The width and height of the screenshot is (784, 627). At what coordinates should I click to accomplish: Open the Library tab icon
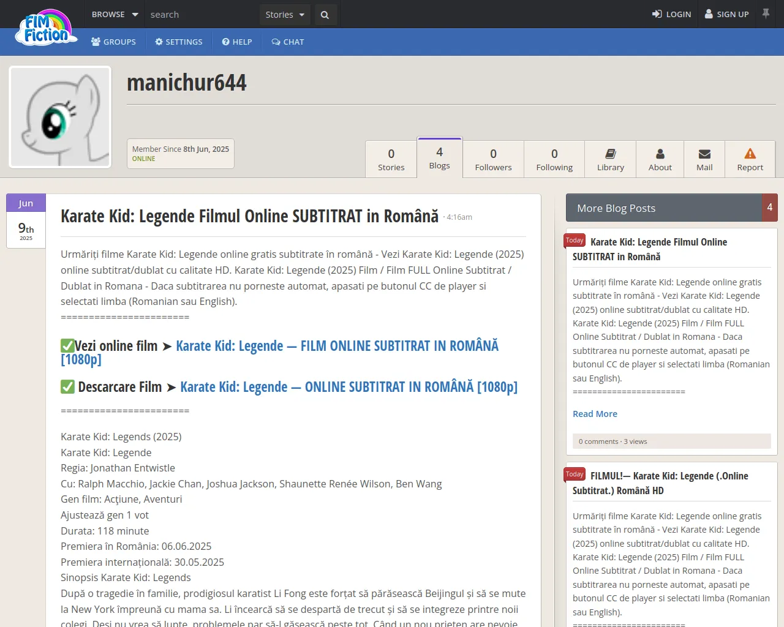pyautogui.click(x=610, y=154)
